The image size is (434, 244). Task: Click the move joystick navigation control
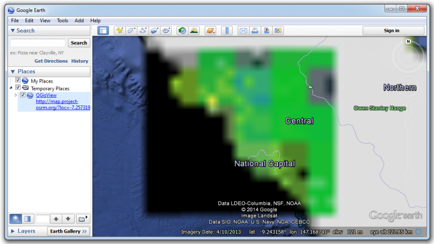(408, 86)
